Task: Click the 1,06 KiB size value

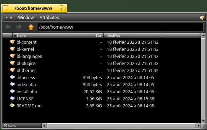Action: [94, 99]
